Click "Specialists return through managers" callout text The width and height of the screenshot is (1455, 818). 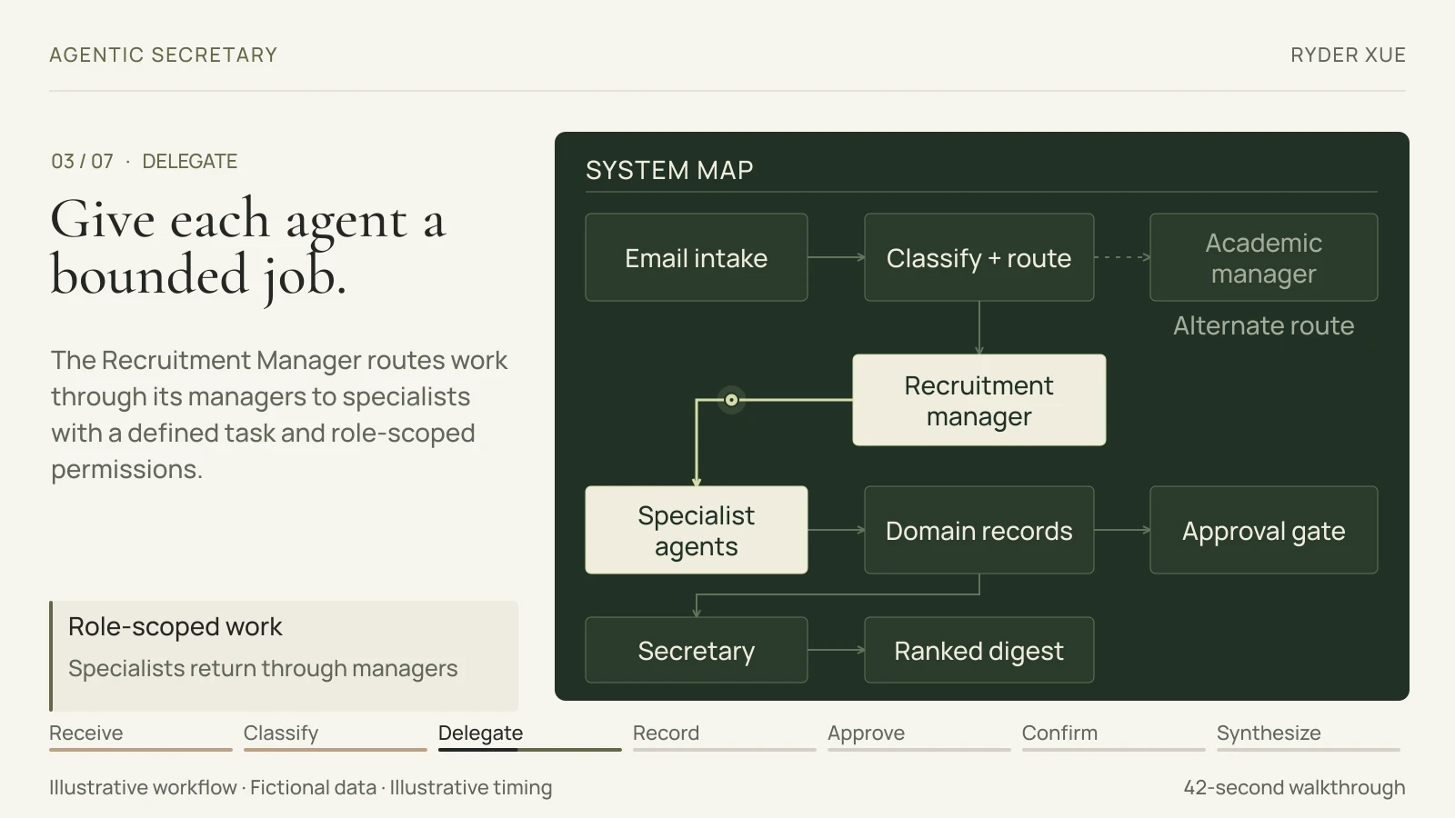pos(263,669)
